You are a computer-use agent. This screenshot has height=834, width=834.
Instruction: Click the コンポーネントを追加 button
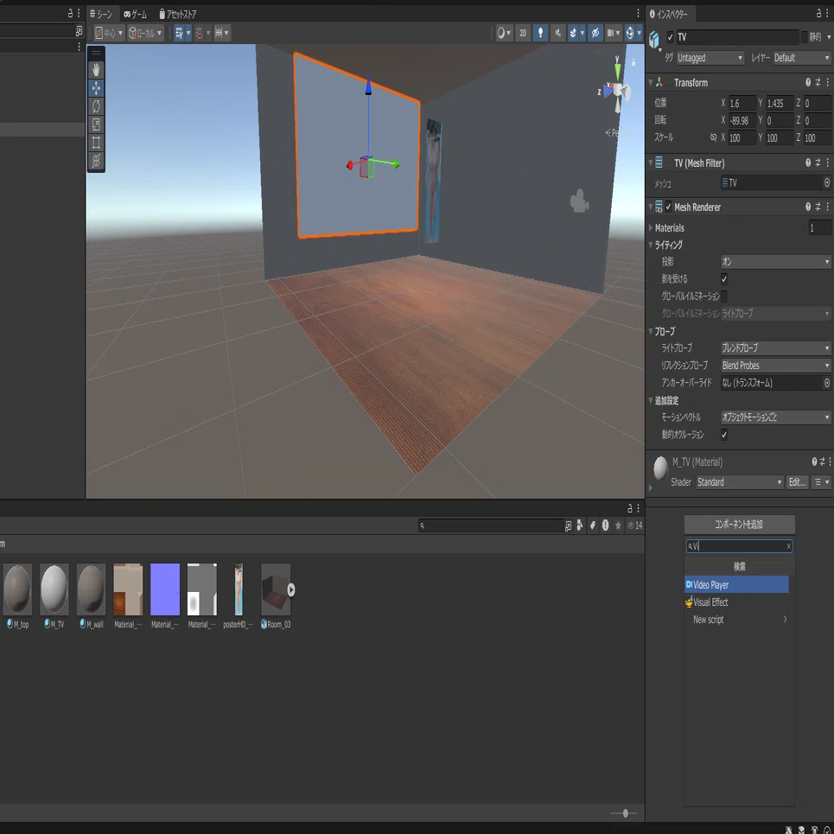(x=739, y=525)
